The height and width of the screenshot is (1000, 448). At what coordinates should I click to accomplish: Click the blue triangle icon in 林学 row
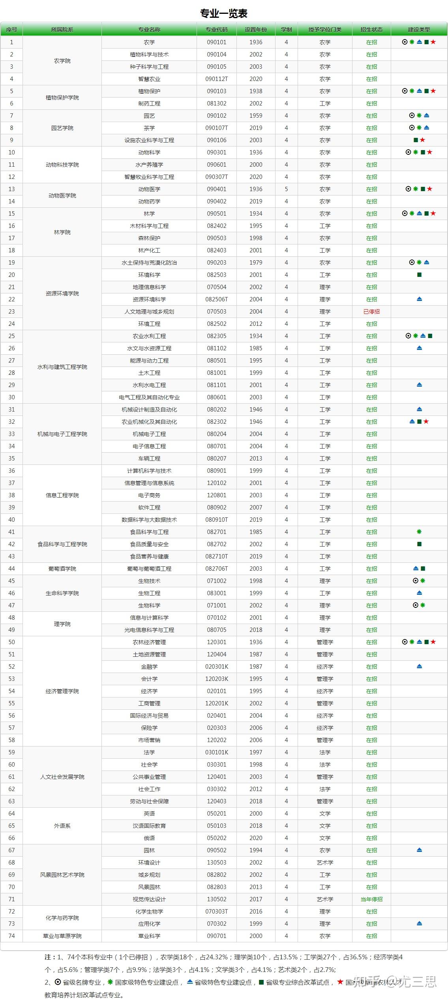coord(419,213)
